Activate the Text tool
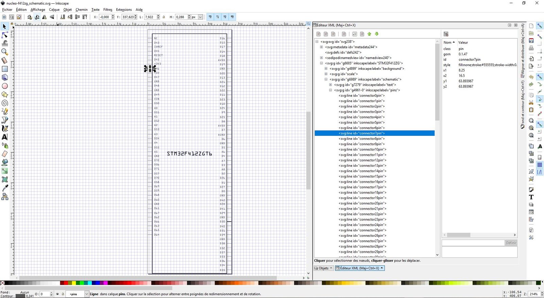The image size is (544, 298). tap(5, 137)
